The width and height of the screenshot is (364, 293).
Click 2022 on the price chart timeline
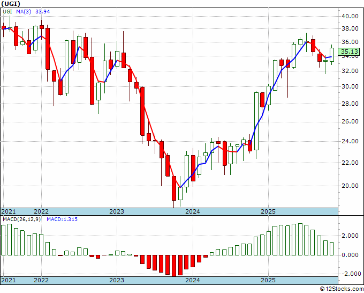coord(41,211)
